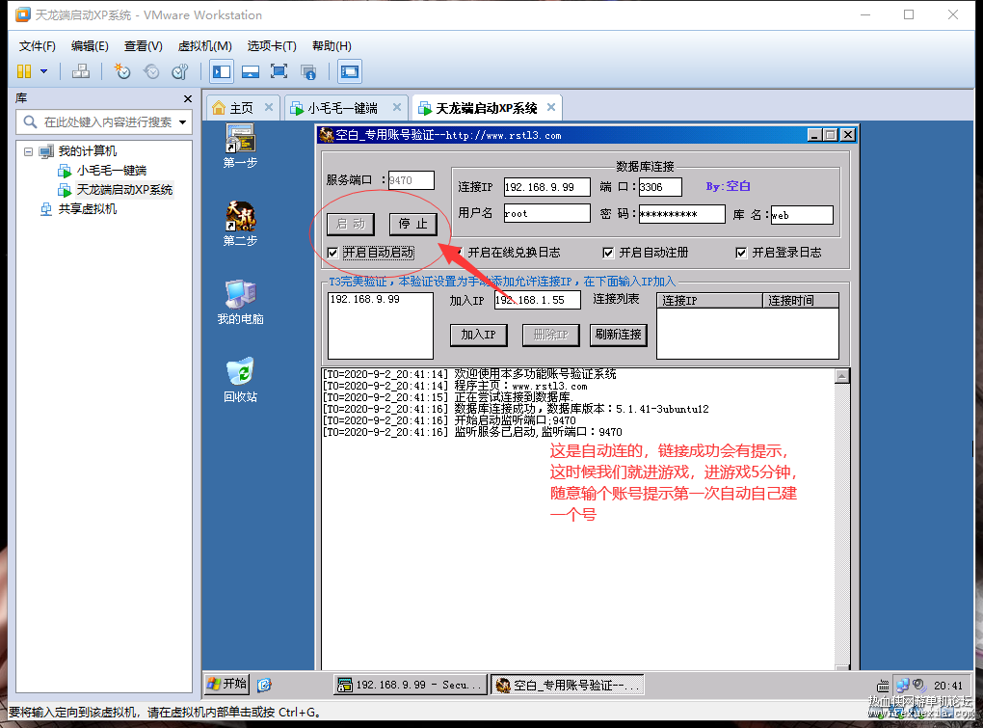Image resolution: width=983 pixels, height=728 pixels.
Task: Click the 删除IP button
Action: pos(550,335)
